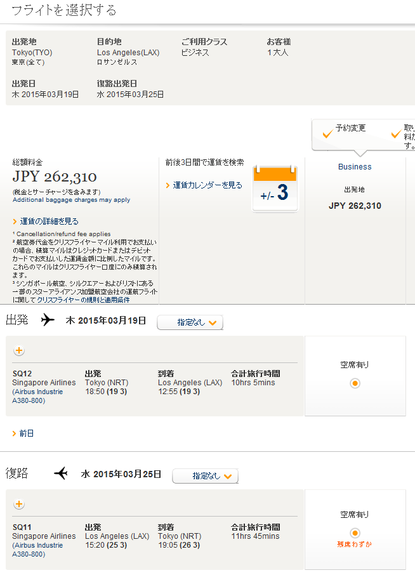Click 11hrs 45mins travel time
Screen dimensions: 415x575
[255, 536]
